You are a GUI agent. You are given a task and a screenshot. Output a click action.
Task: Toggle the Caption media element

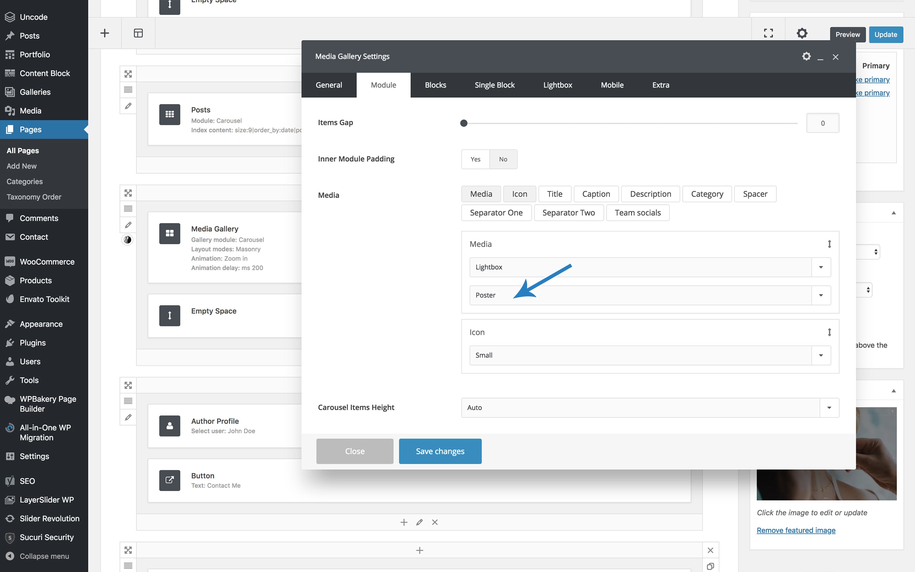596,194
